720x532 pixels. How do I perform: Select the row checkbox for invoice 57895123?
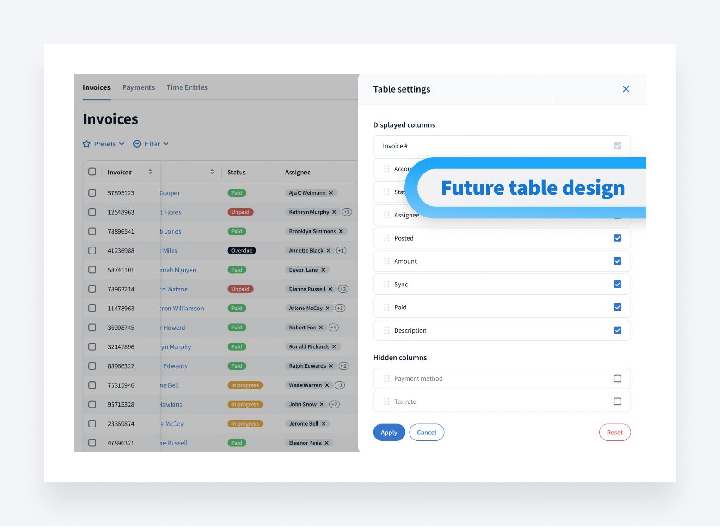pos(93,193)
